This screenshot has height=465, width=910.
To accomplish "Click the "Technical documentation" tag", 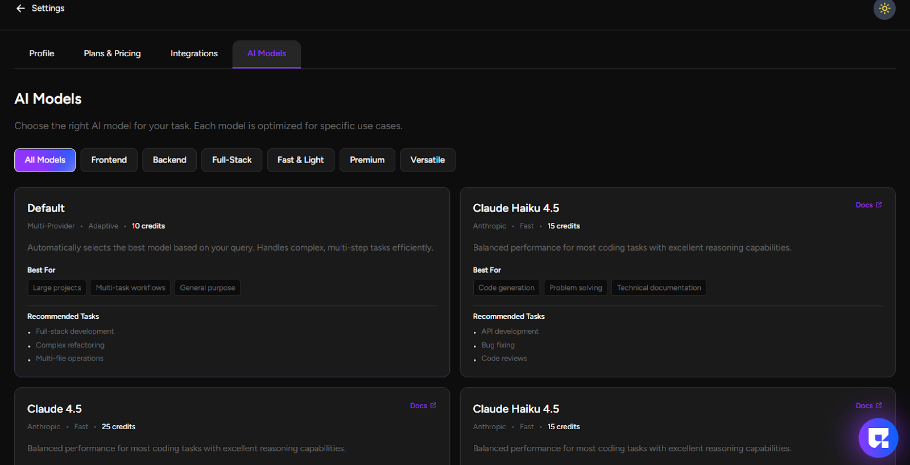I will 659,288.
